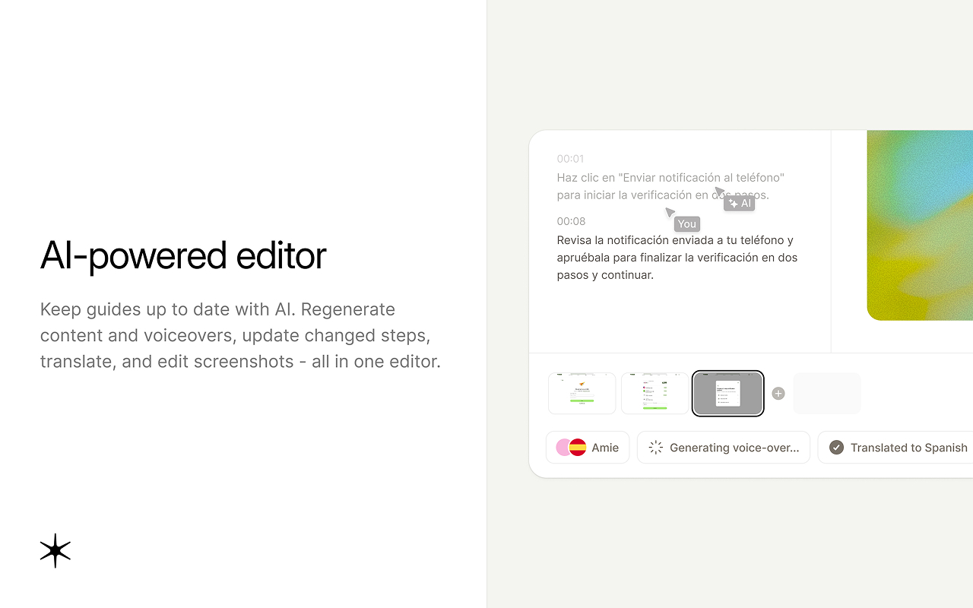
Task: Click the AI cursor label
Action: [739, 203]
